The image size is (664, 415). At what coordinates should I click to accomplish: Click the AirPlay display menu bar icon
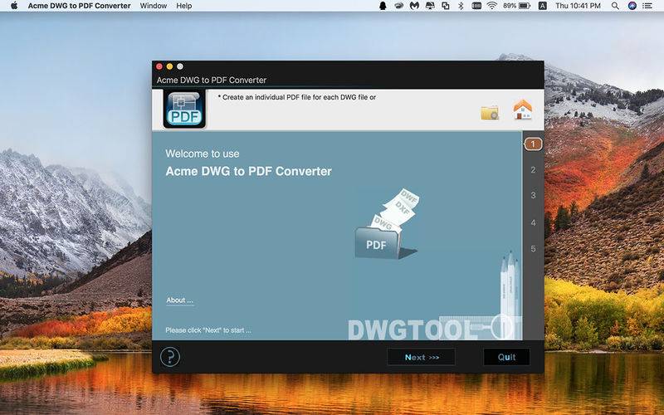[x=430, y=6]
